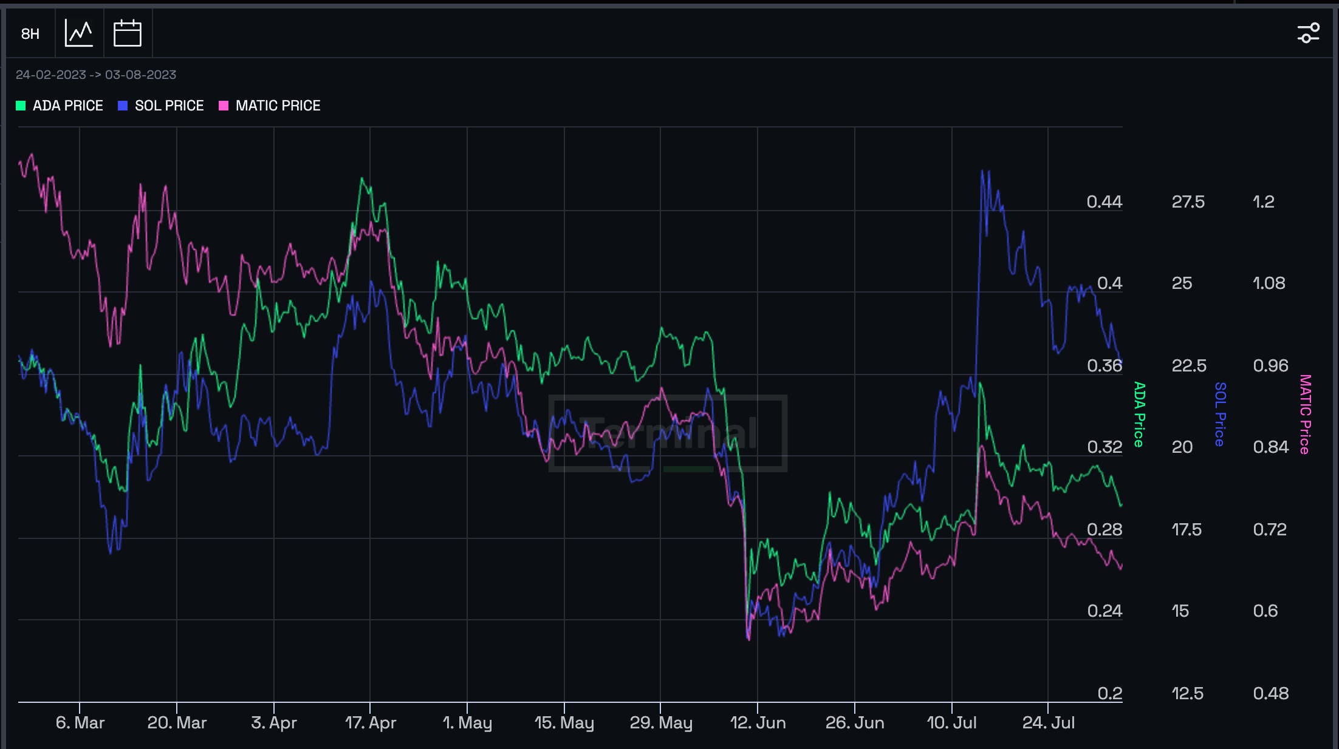
Task: Click SOL axis value 25
Action: 1182,283
